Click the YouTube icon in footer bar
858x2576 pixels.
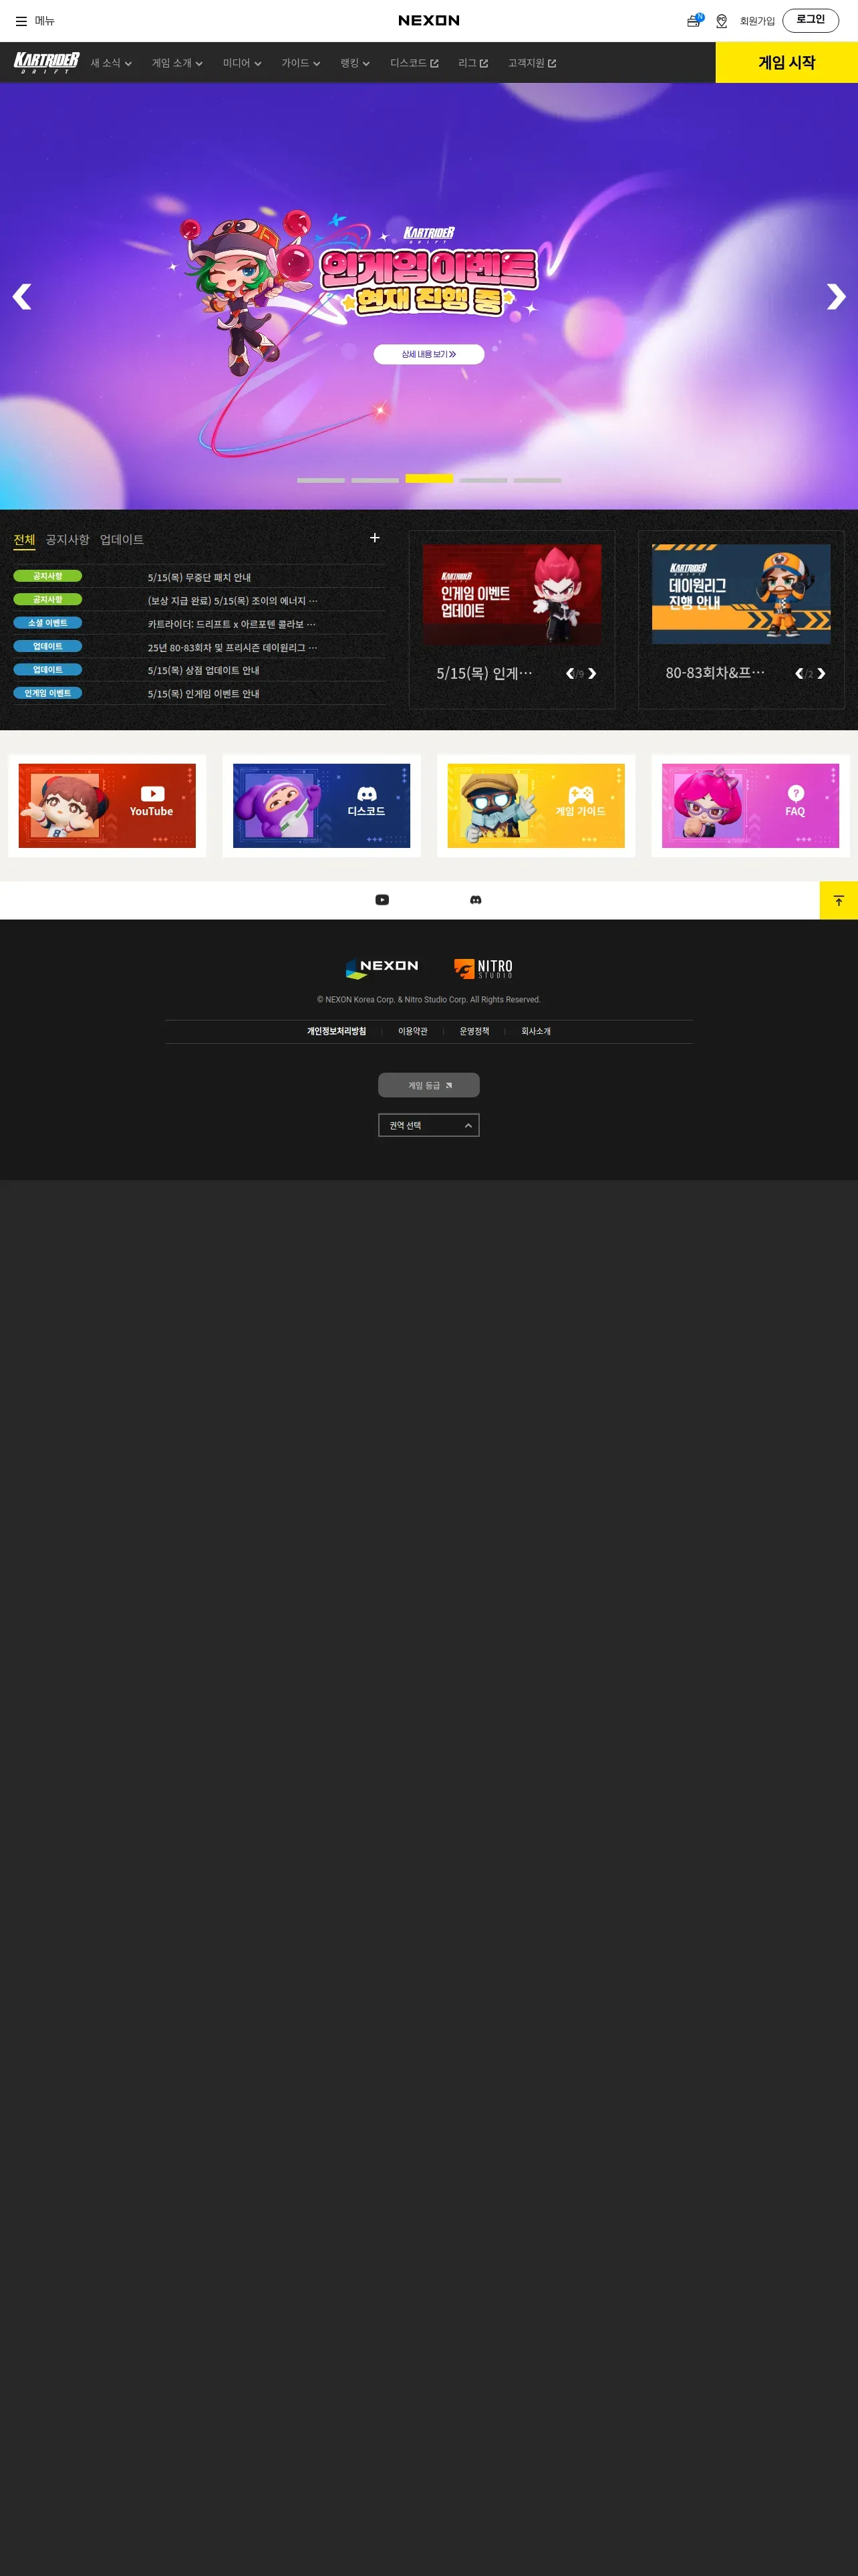point(382,900)
